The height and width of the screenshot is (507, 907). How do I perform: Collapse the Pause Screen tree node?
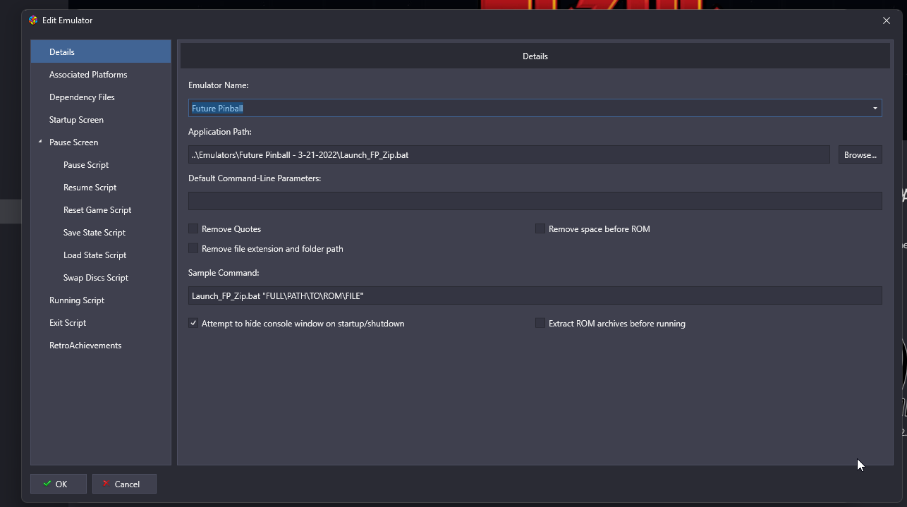click(40, 142)
